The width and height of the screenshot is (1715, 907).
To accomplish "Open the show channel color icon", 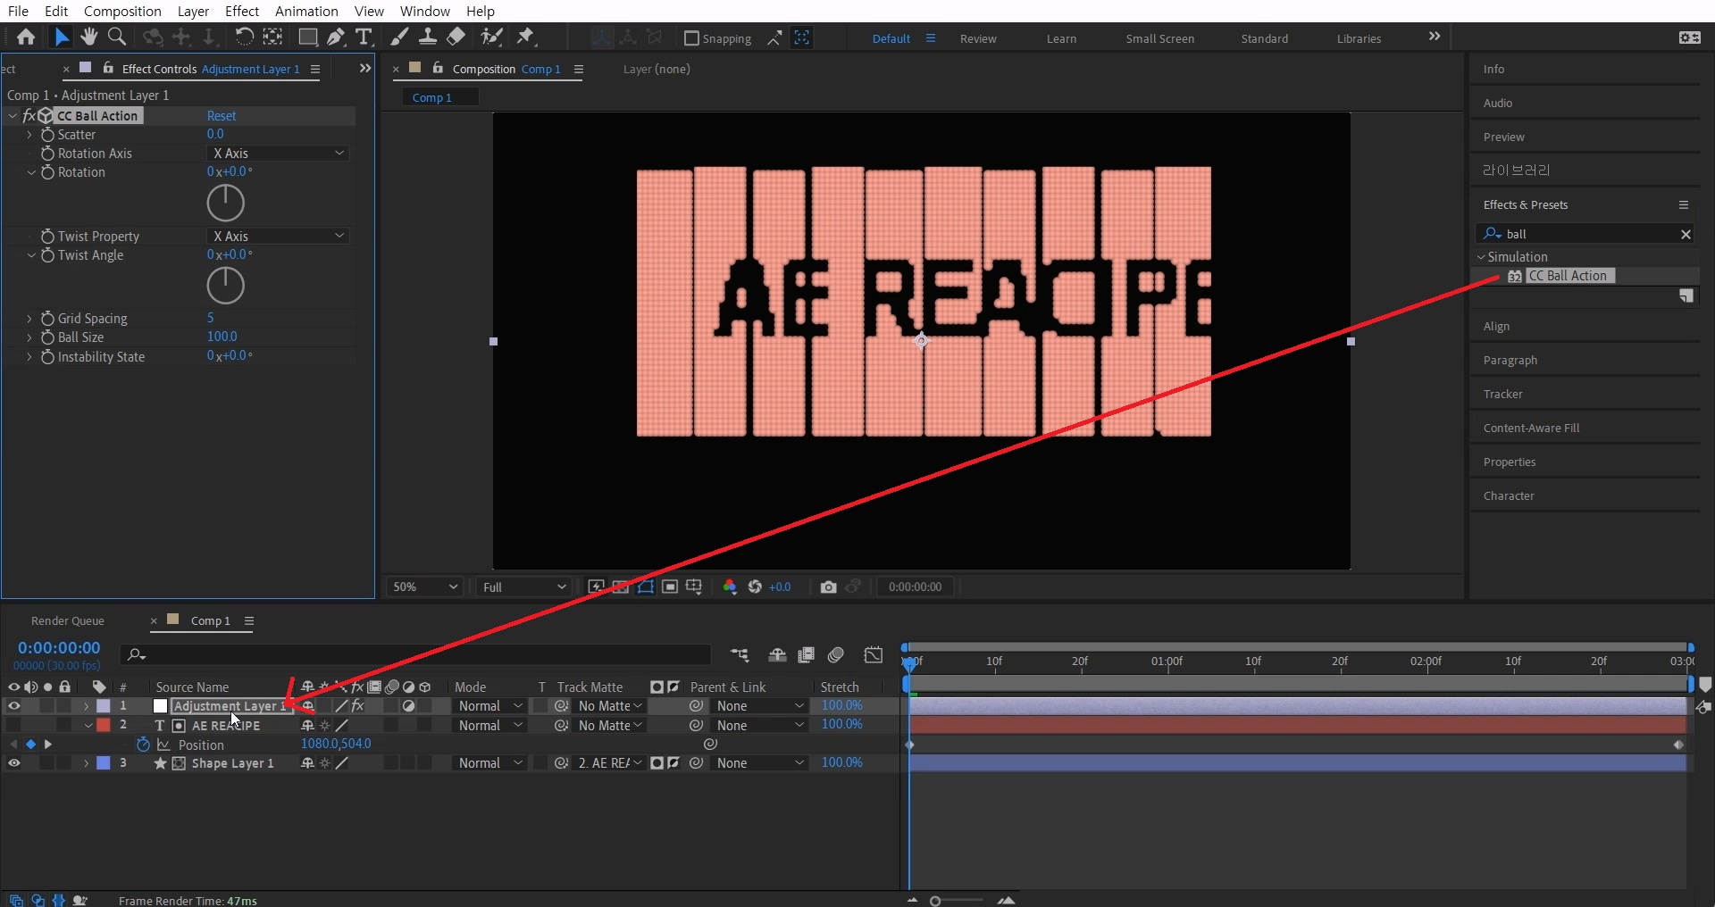I will tap(730, 587).
